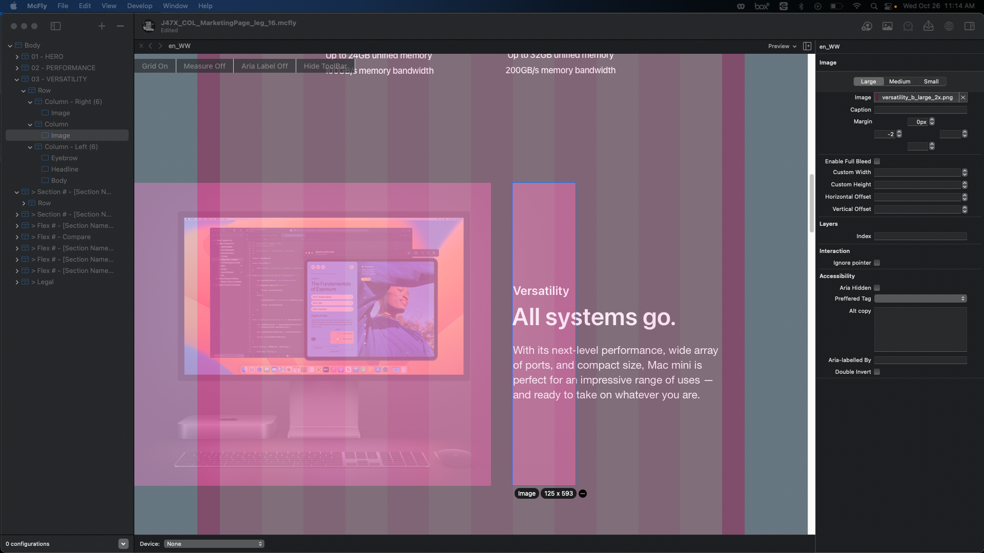Click the Alt copy text field
984x553 pixels.
pos(920,329)
